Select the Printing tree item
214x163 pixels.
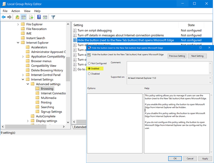tap(46, 102)
